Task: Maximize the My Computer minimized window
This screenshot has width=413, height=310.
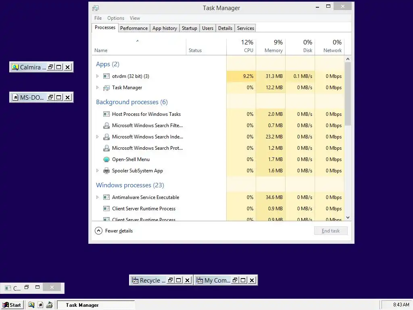Action: [x=243, y=280]
